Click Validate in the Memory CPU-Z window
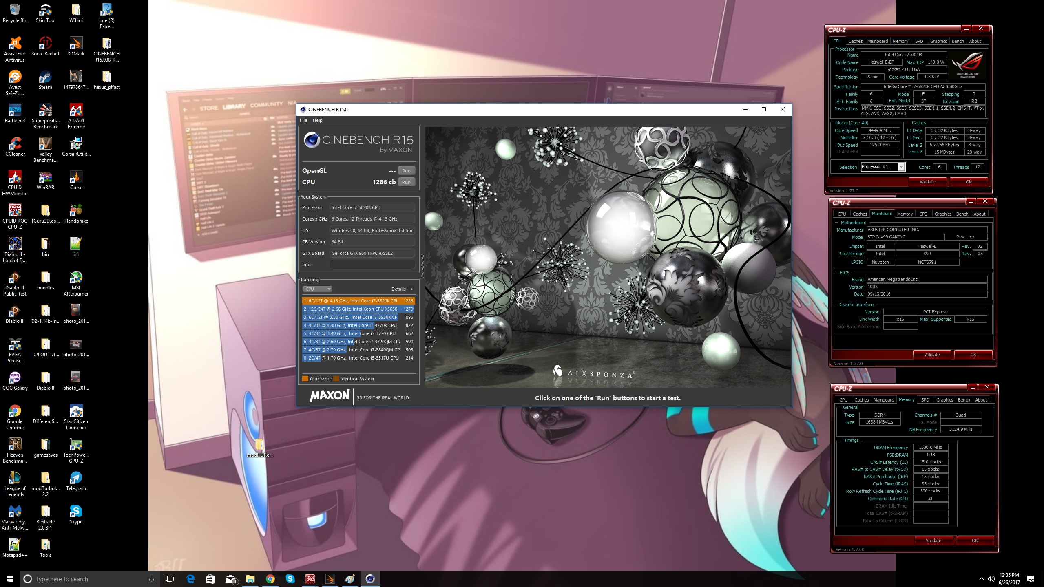Viewport: 1044px width, 587px height. pos(933,541)
